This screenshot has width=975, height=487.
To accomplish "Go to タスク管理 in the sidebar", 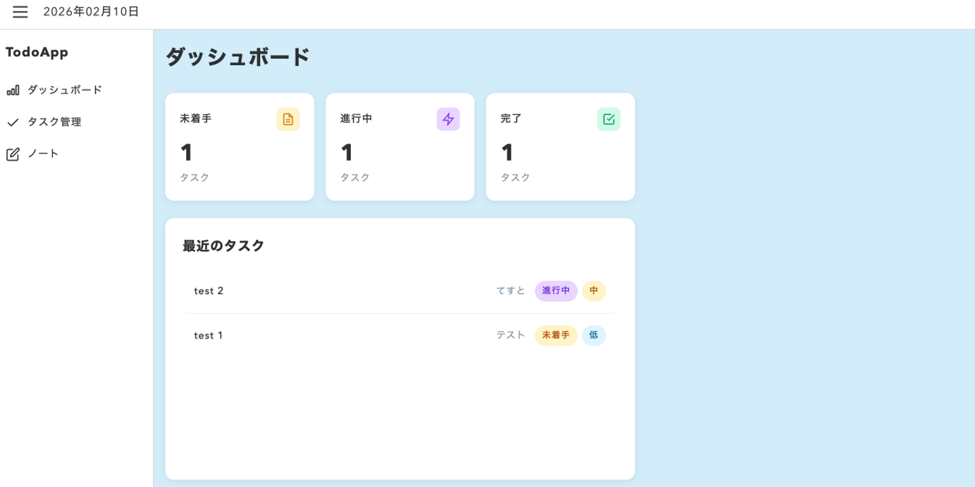I will click(54, 123).
